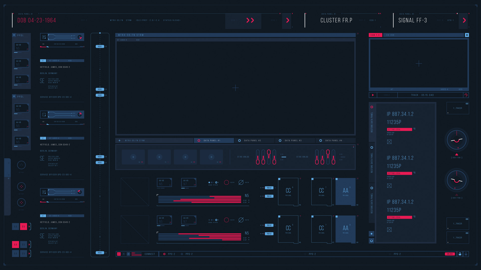The width and height of the screenshot is (481, 270).
Task: Click the restart loop icon next to TRACK timer
Action: [466, 95]
